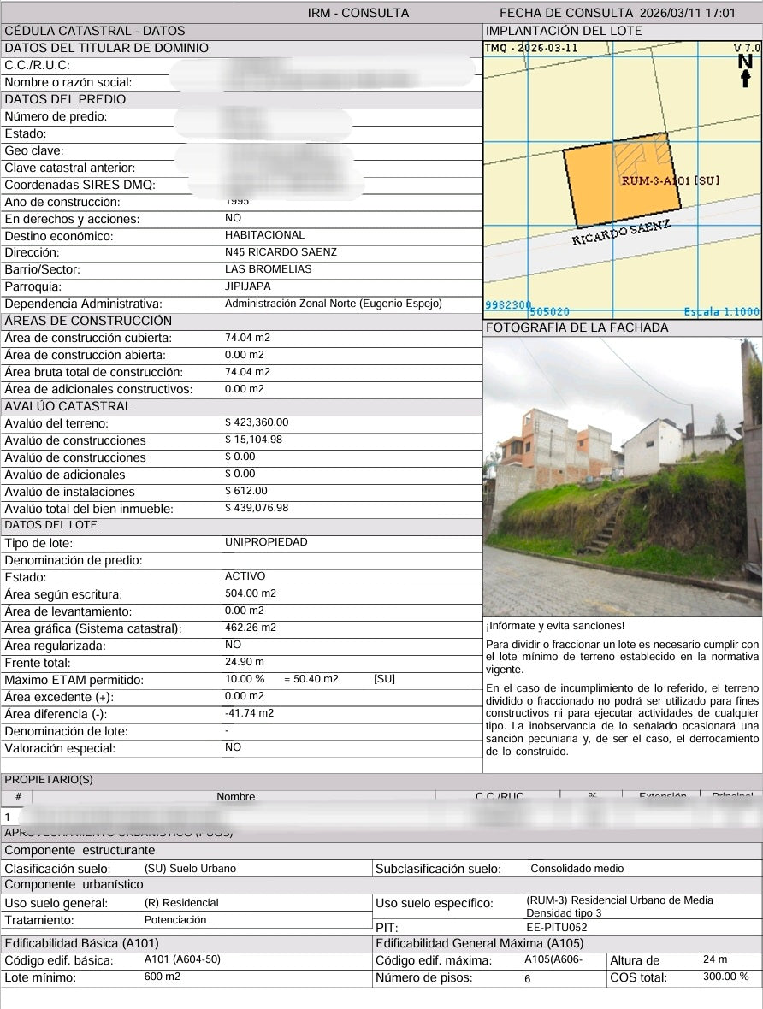Select the 'Escala 1:1000' map text
763x1009 pixels.
pos(721,311)
